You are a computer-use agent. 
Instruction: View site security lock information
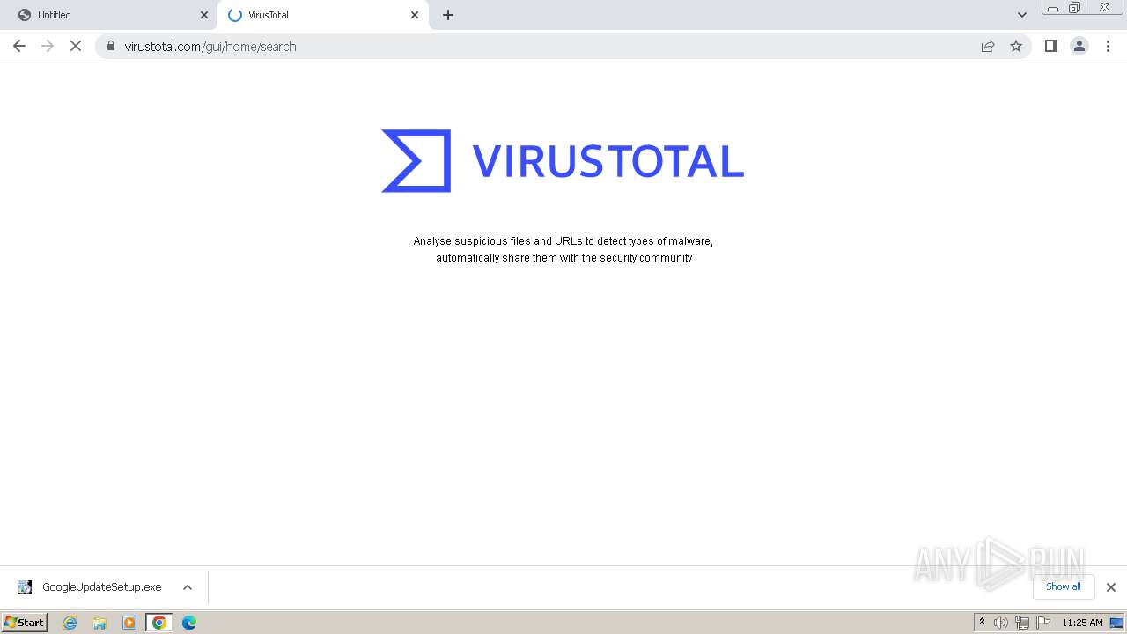coord(111,46)
